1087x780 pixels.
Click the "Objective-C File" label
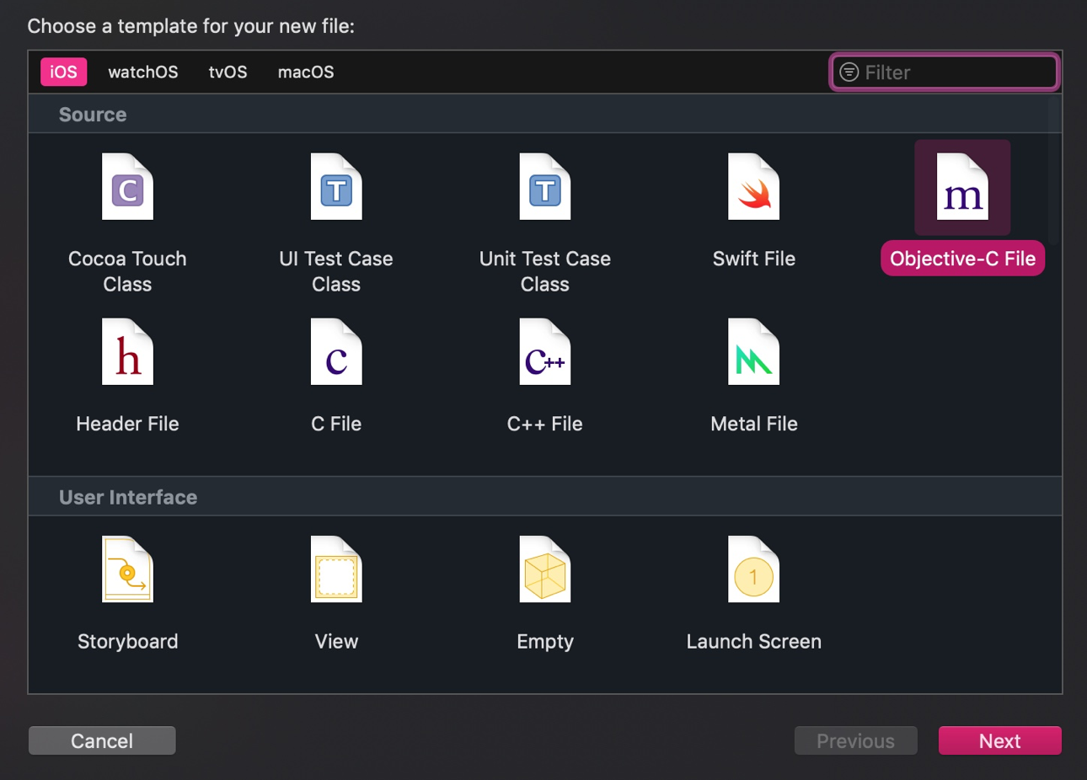(962, 259)
